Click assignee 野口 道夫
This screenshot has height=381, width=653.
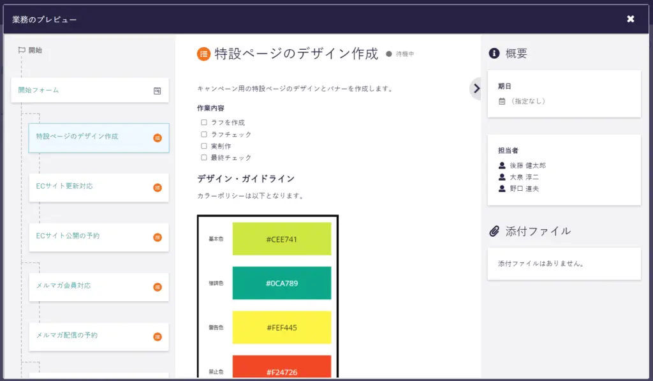[x=524, y=188]
